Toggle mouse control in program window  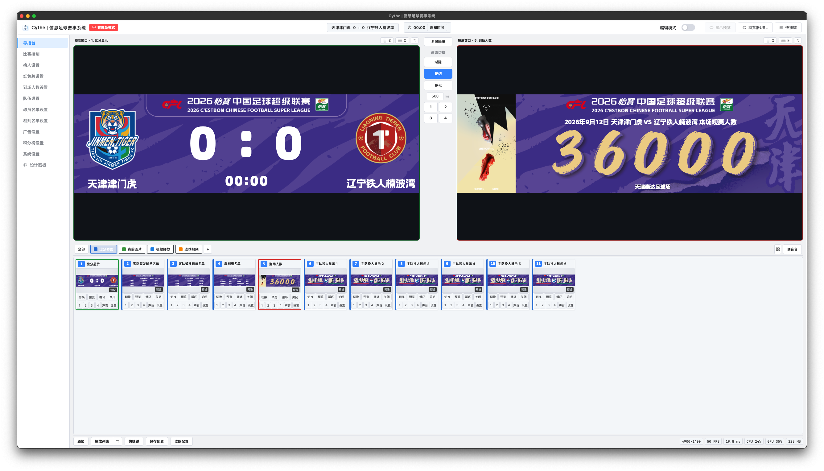pos(770,40)
